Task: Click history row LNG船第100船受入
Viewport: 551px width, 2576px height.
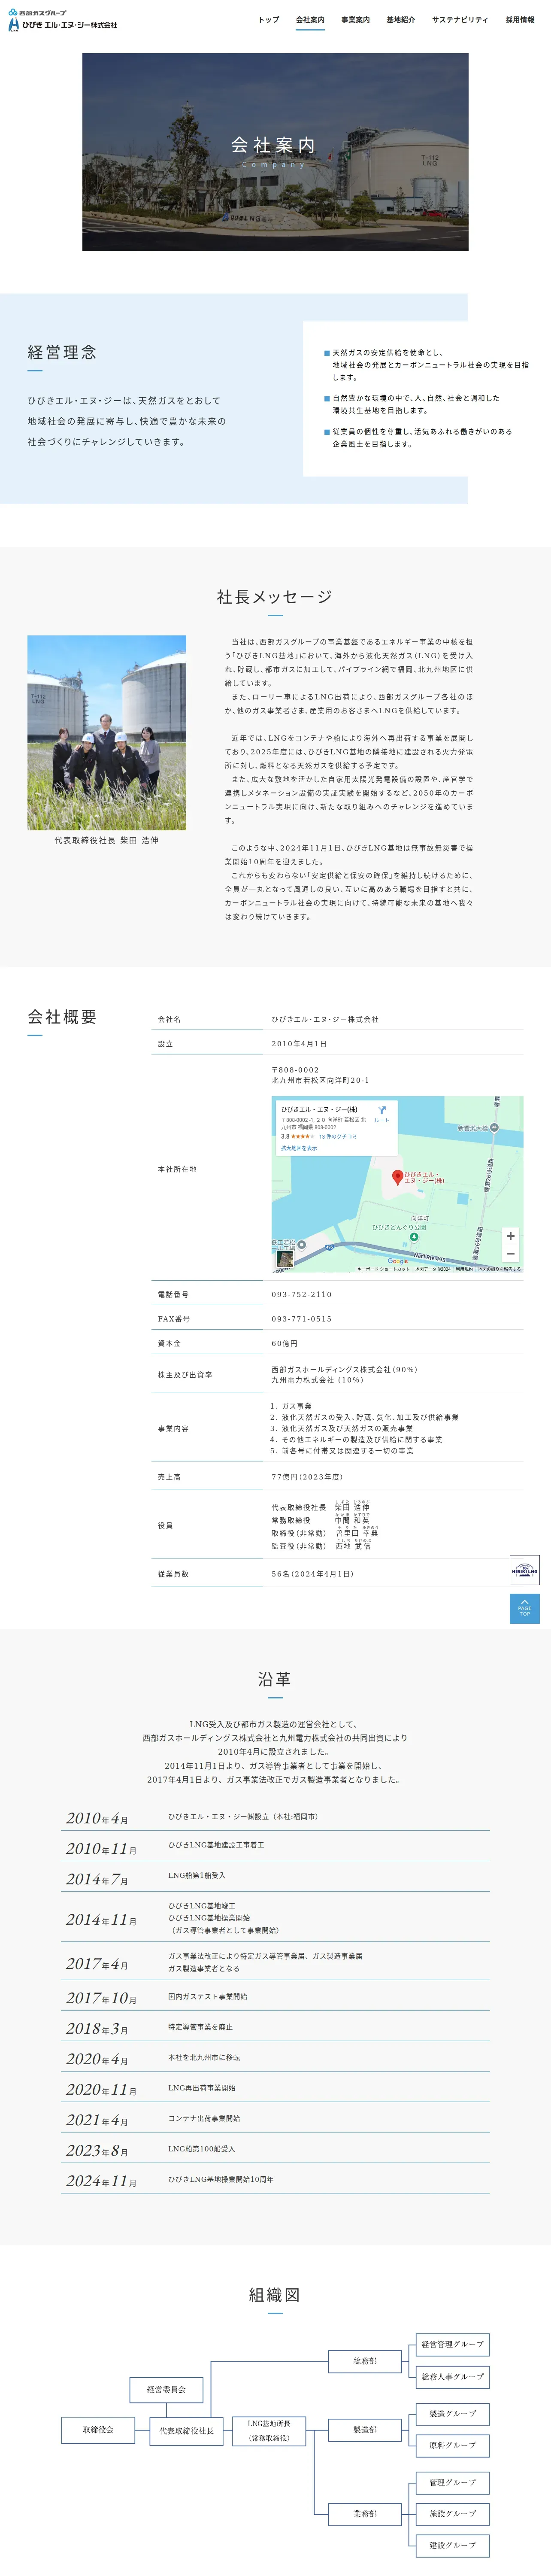Action: pos(202,2149)
